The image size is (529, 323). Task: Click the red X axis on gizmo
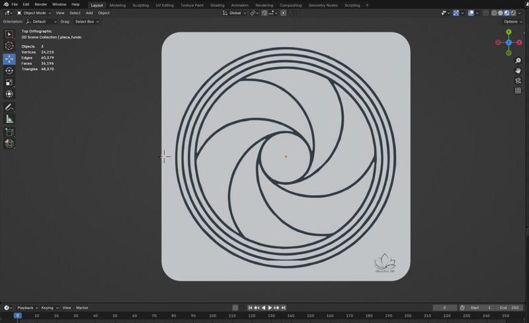click(x=519, y=42)
